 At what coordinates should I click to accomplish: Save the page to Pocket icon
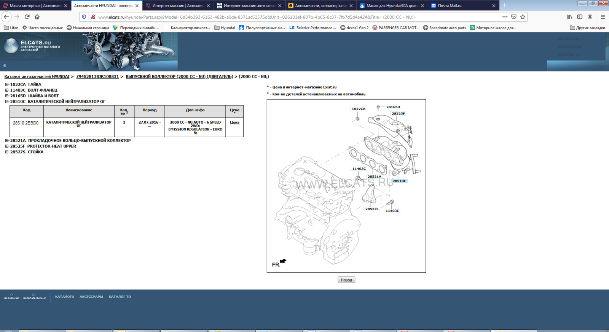[x=514, y=17]
